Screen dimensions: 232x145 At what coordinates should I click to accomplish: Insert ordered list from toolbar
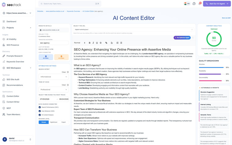[x=117, y=43]
